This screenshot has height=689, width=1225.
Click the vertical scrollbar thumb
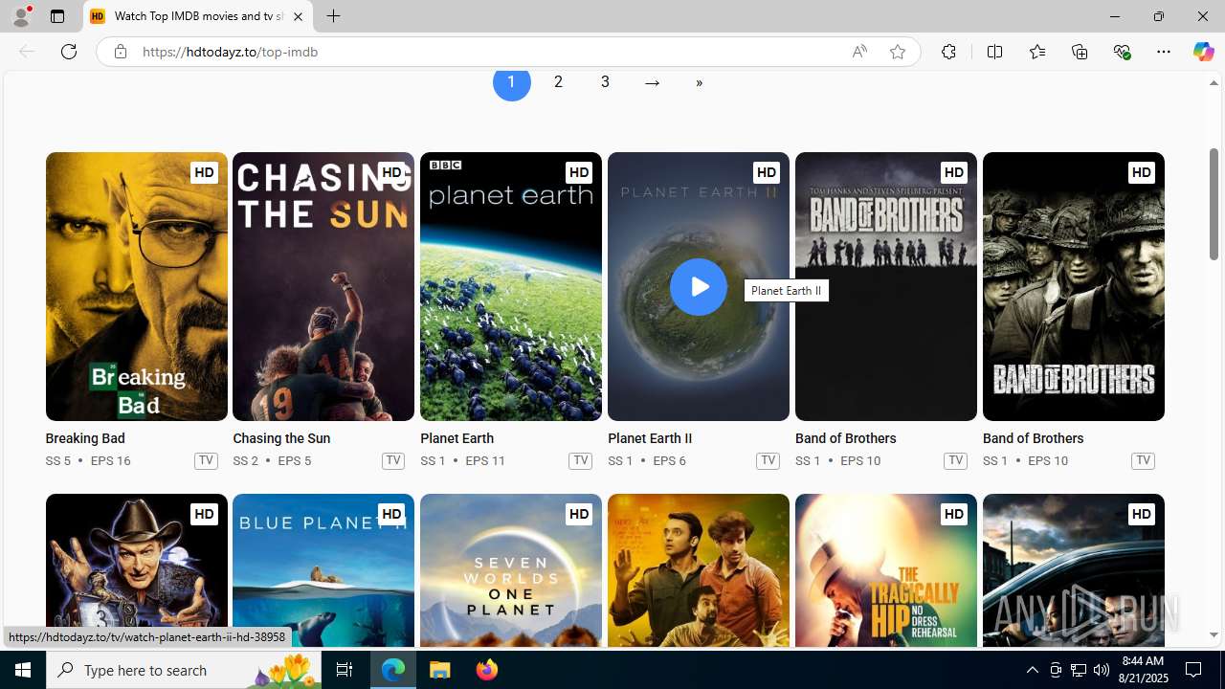pyautogui.click(x=1214, y=204)
